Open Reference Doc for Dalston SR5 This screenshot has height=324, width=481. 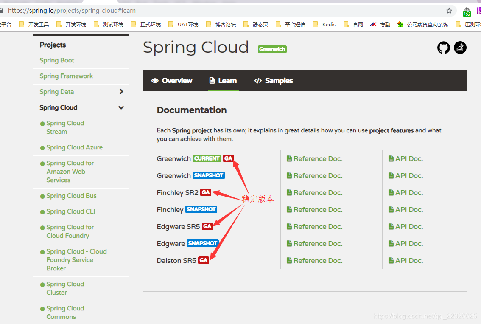pos(314,261)
